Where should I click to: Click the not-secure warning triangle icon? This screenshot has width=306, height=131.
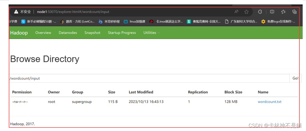pyautogui.click(x=16, y=12)
